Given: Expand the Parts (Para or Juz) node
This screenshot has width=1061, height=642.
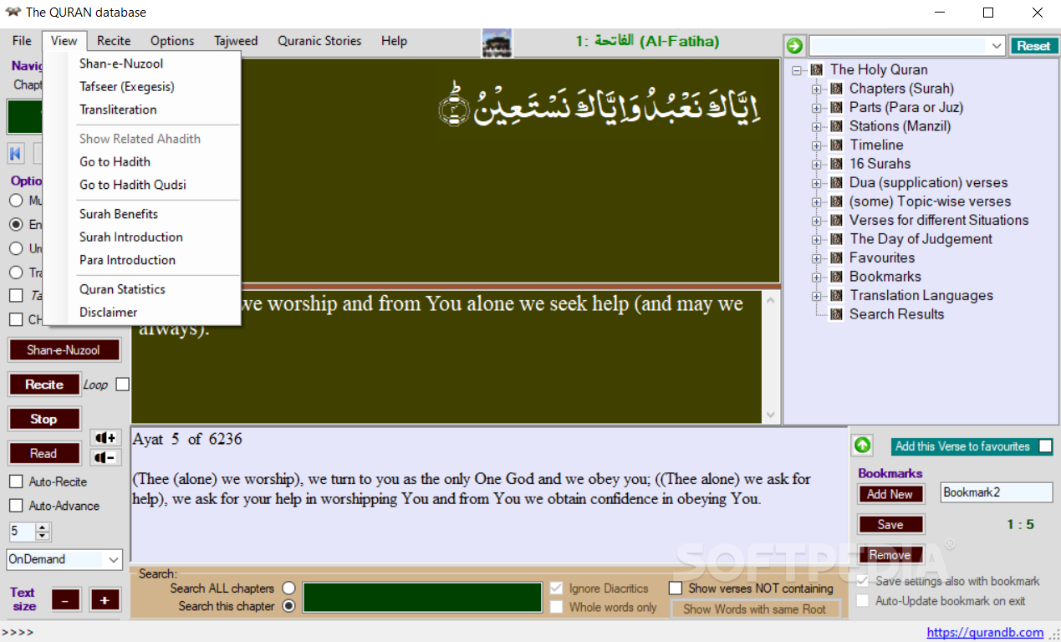Looking at the screenshot, I should click(x=817, y=108).
